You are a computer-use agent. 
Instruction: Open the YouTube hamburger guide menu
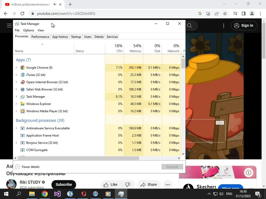point(9,26)
